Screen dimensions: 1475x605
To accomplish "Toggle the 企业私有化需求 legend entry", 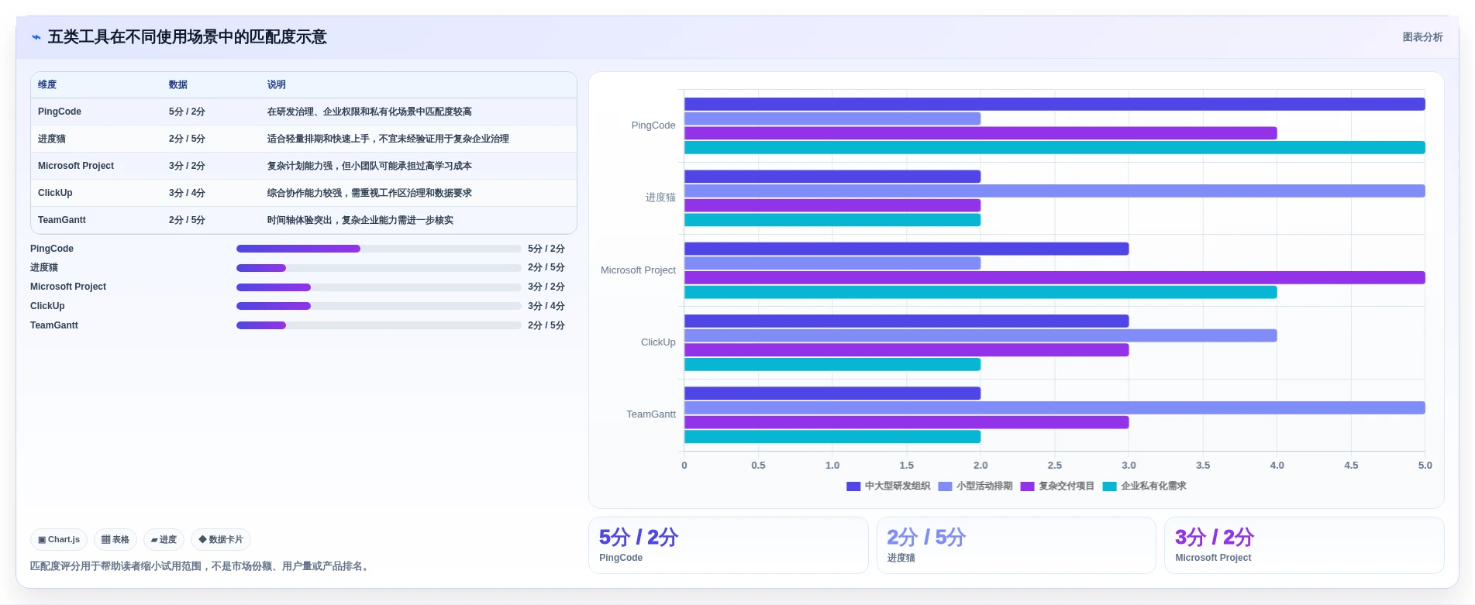I will coord(1144,486).
